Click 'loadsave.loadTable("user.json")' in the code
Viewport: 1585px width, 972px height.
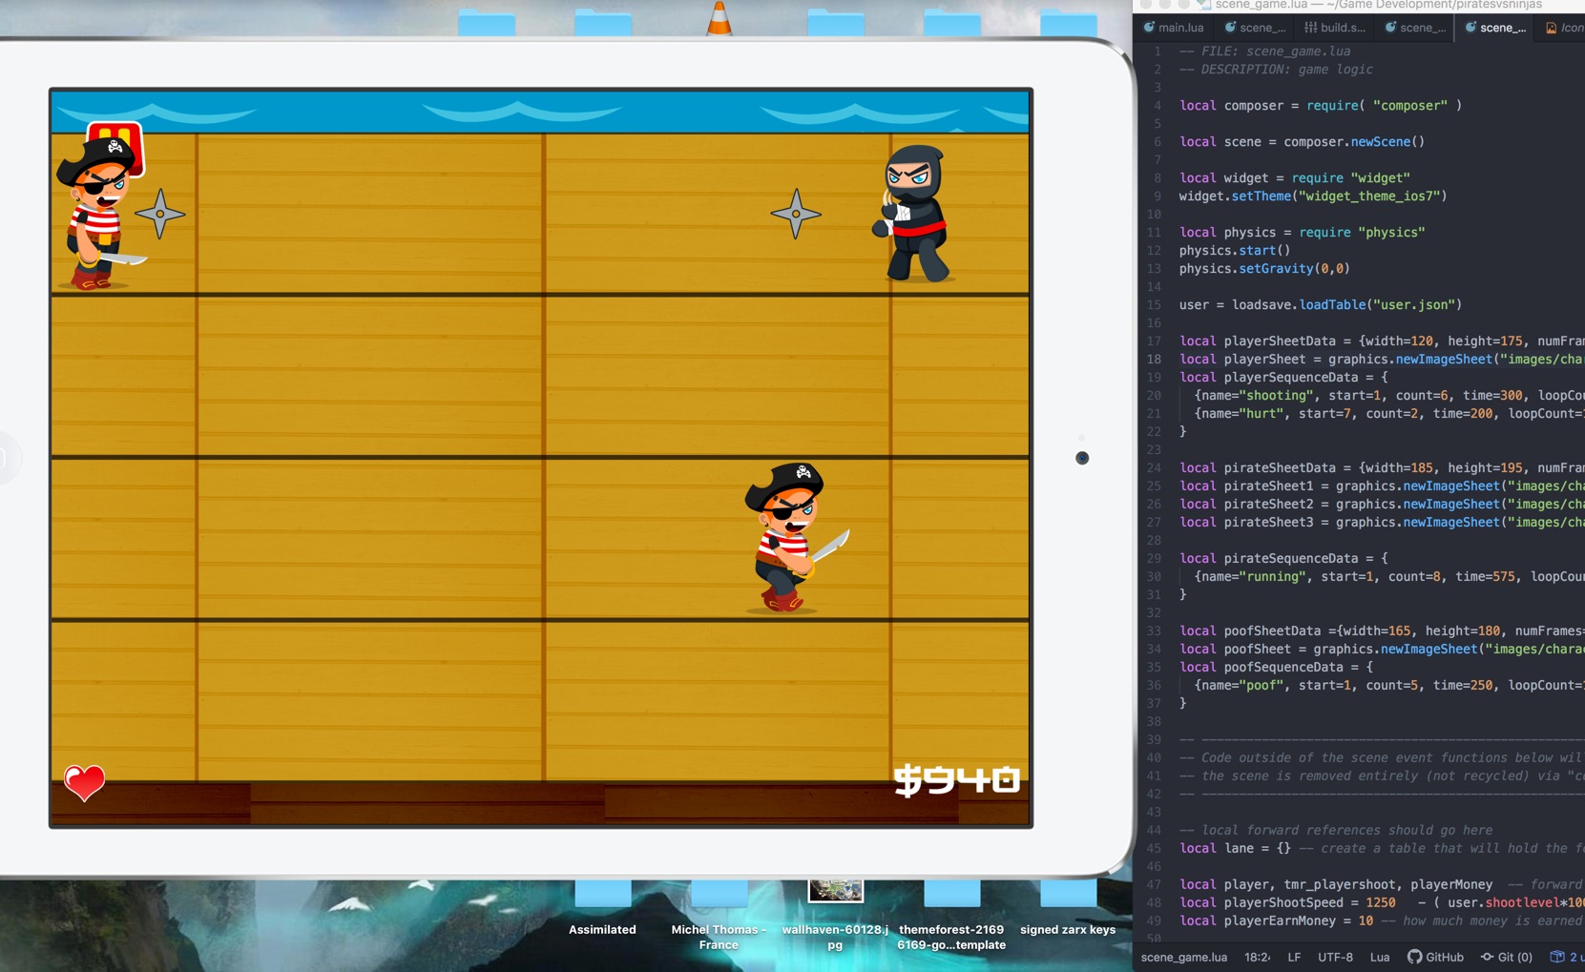pos(1346,304)
